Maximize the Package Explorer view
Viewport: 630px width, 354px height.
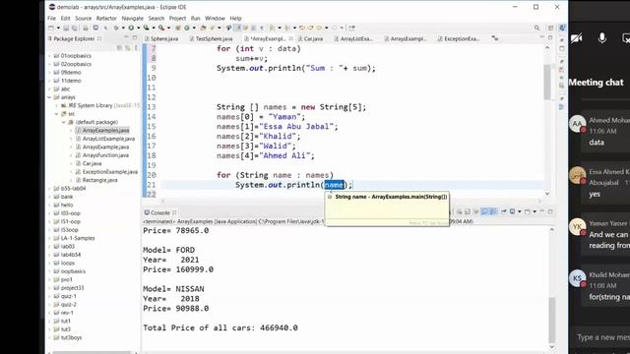[x=135, y=37]
